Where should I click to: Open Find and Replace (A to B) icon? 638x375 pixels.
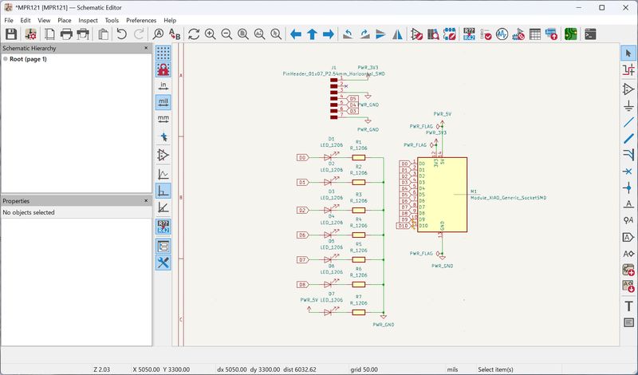(x=175, y=34)
